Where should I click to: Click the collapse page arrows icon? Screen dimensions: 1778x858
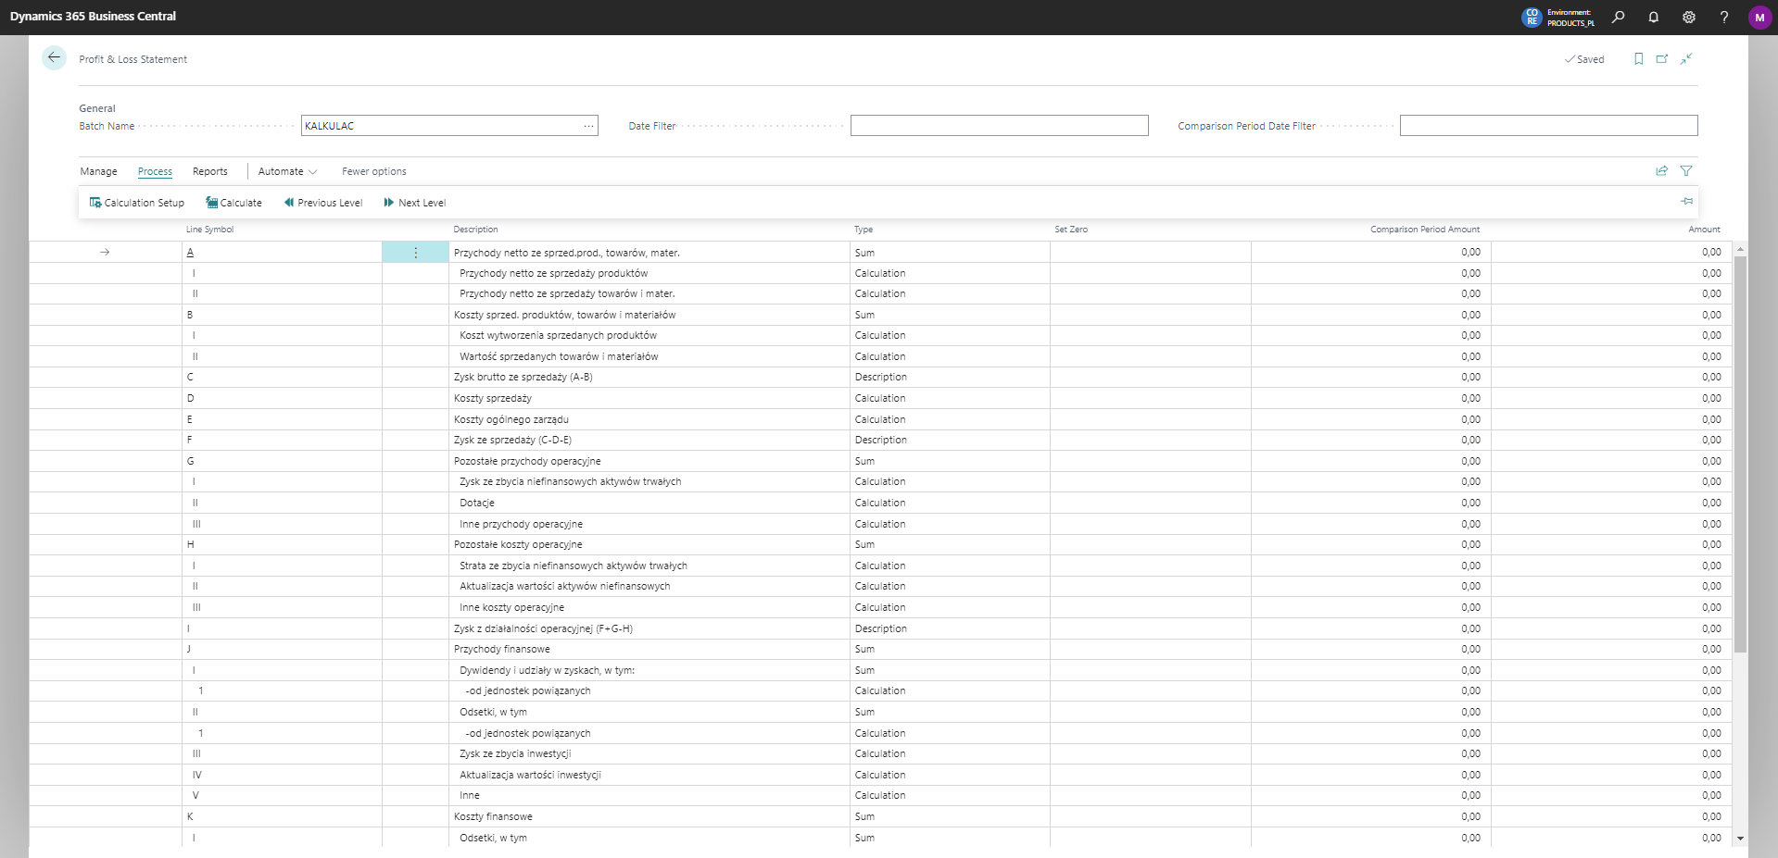pyautogui.click(x=1686, y=59)
